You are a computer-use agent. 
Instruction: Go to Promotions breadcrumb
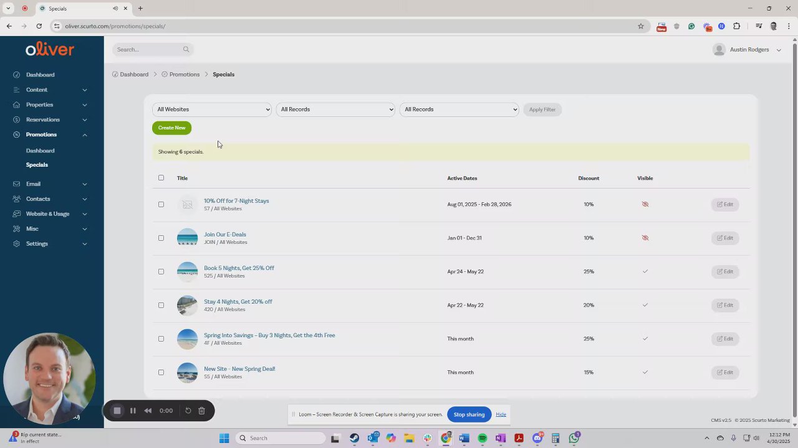point(181,75)
